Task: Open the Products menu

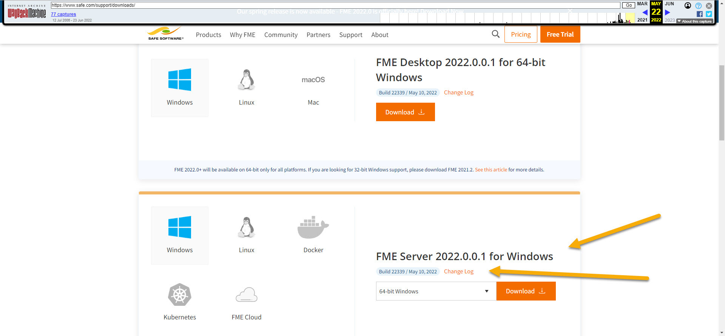Action: tap(208, 35)
